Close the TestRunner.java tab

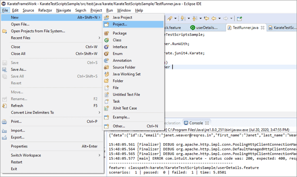[x=263, y=28]
